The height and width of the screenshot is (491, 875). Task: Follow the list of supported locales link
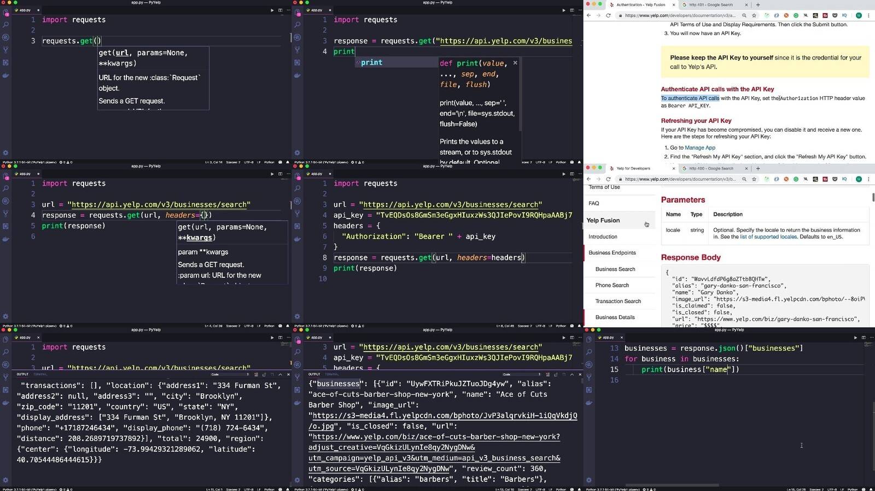pos(768,237)
